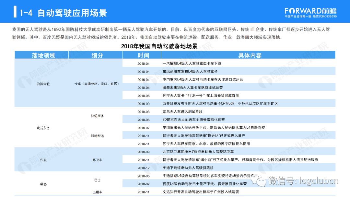Click the 2018-09 date in 北京环卫集团 row
This screenshot has width=350, height=197.
point(143,152)
